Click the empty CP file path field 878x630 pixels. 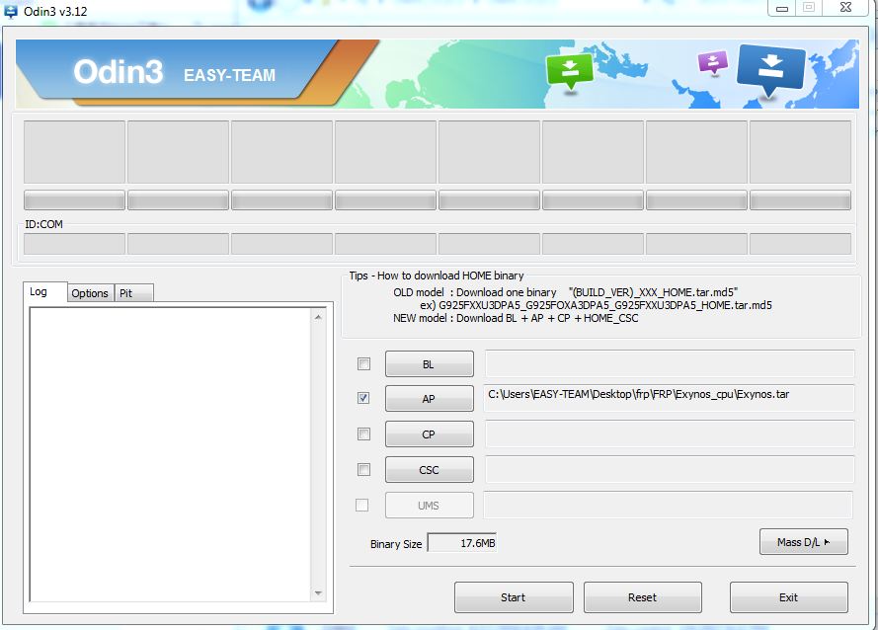pos(670,434)
